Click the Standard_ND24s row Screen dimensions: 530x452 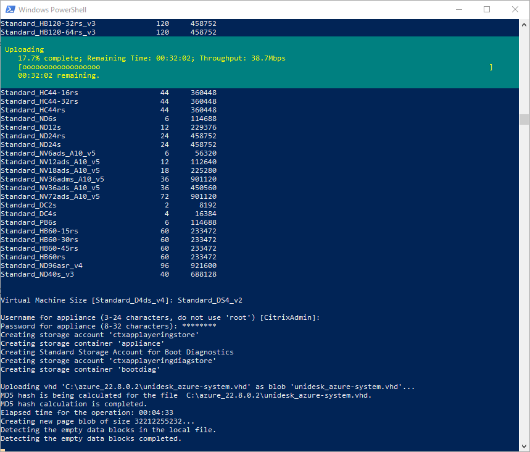click(x=109, y=144)
